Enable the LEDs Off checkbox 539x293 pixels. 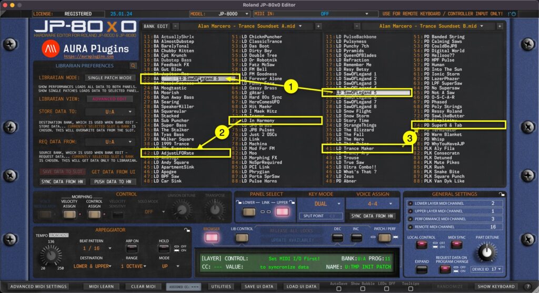click(x=387, y=289)
